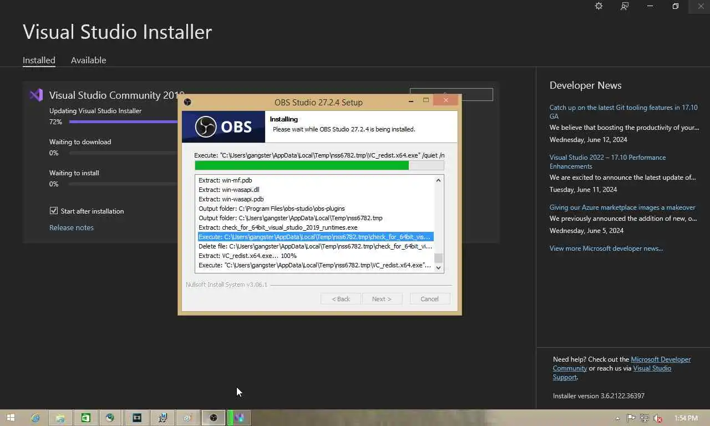The height and width of the screenshot is (426, 710).
Task: Select log row 'Extract: check_for_64bit_visual_studio_2019_runtimes.exe'
Action: 315,227
